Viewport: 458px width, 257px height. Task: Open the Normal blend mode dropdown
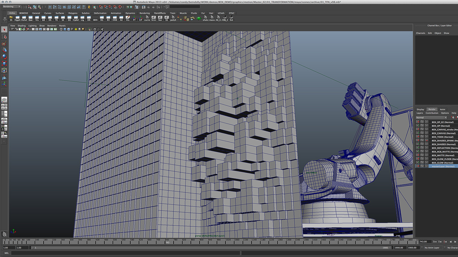coord(431,117)
